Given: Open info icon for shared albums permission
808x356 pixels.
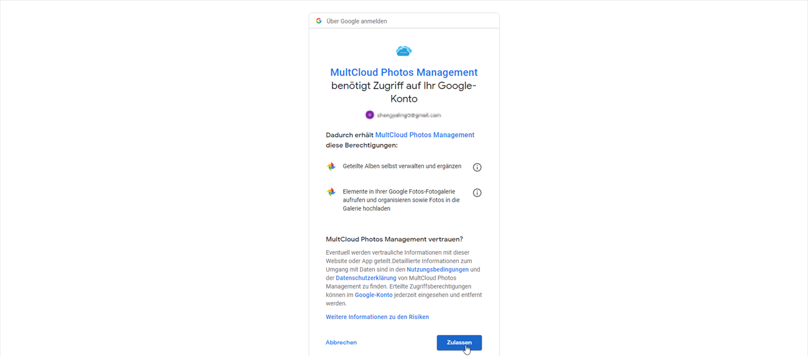Looking at the screenshot, I should pyautogui.click(x=477, y=167).
